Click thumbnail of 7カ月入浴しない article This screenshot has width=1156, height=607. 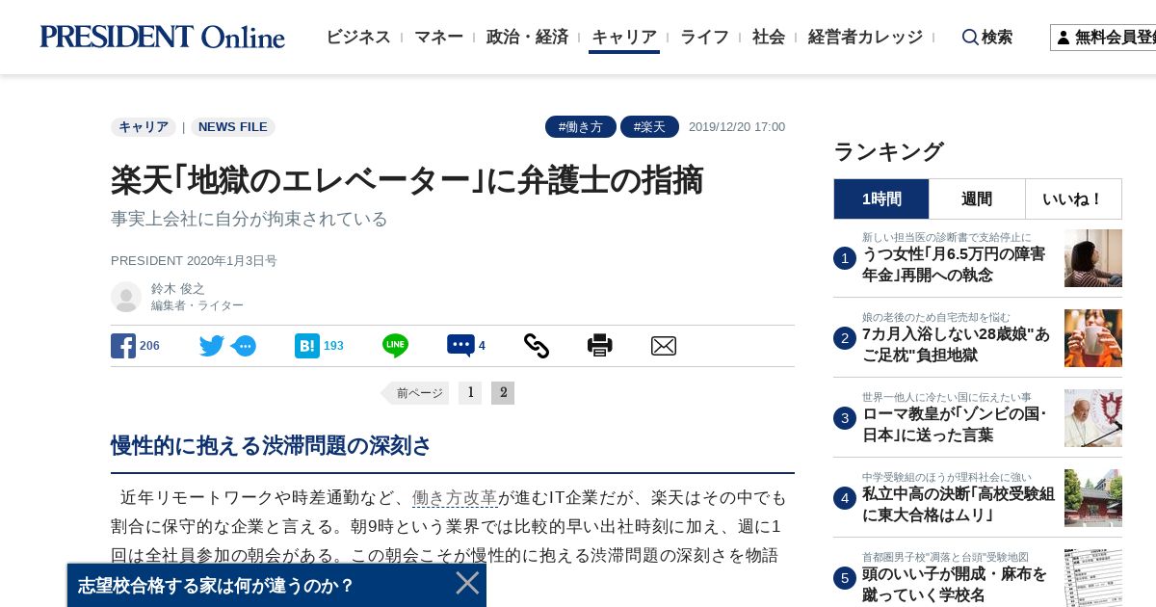pyautogui.click(x=1093, y=338)
